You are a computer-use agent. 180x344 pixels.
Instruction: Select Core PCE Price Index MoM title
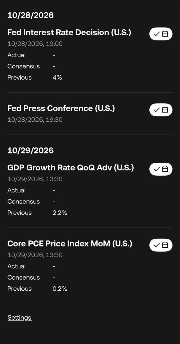click(x=70, y=244)
